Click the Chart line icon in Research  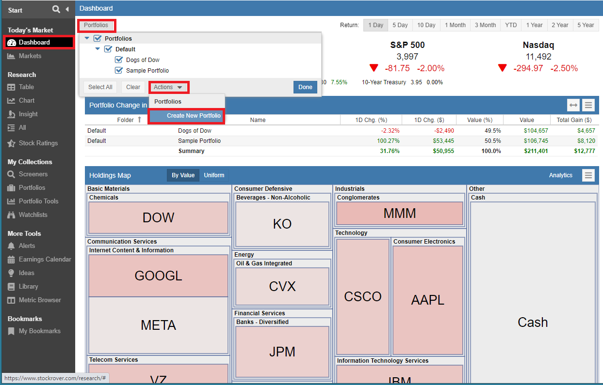(12, 101)
